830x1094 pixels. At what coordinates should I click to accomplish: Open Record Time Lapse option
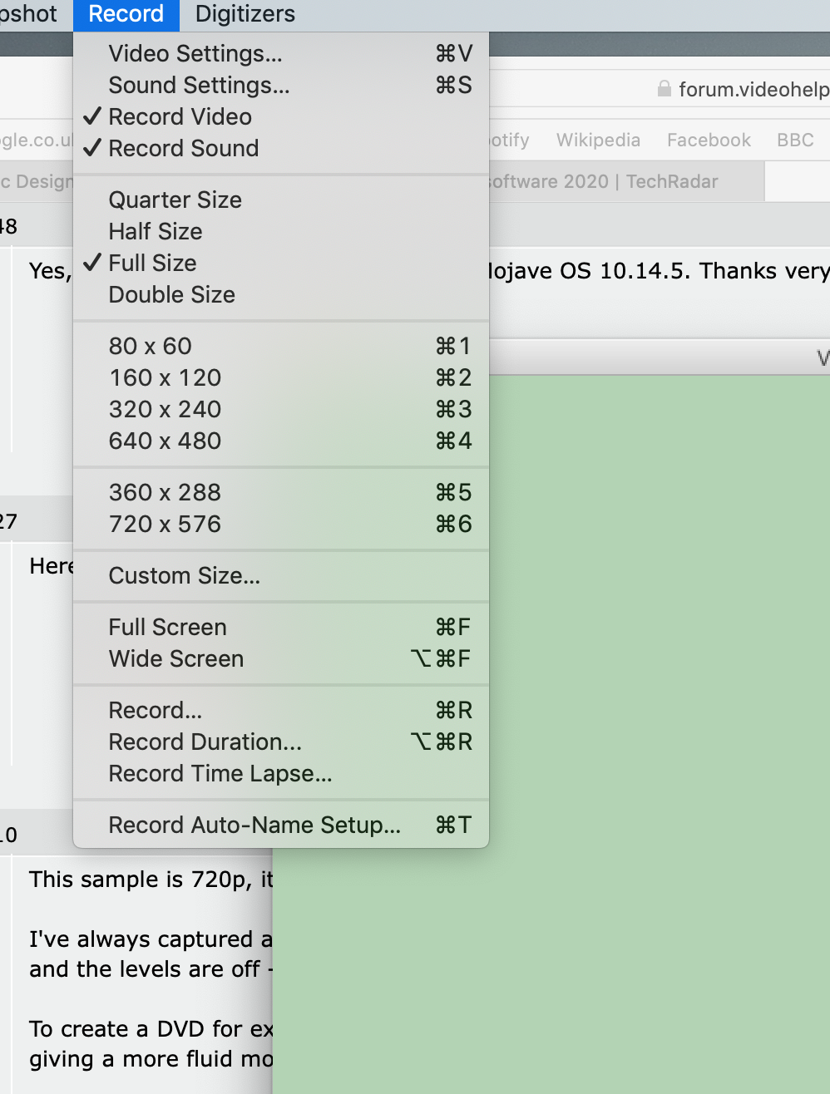(x=220, y=774)
